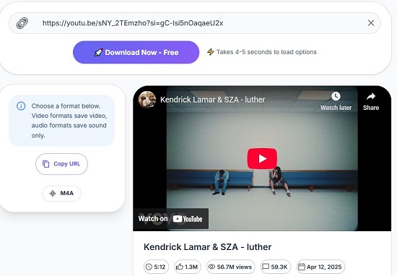Viewport: 397px width, 276px height.
Task: Click the channel avatar in video player
Action: (x=147, y=100)
